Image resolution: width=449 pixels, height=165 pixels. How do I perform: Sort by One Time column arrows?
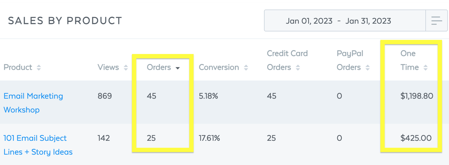pos(425,67)
